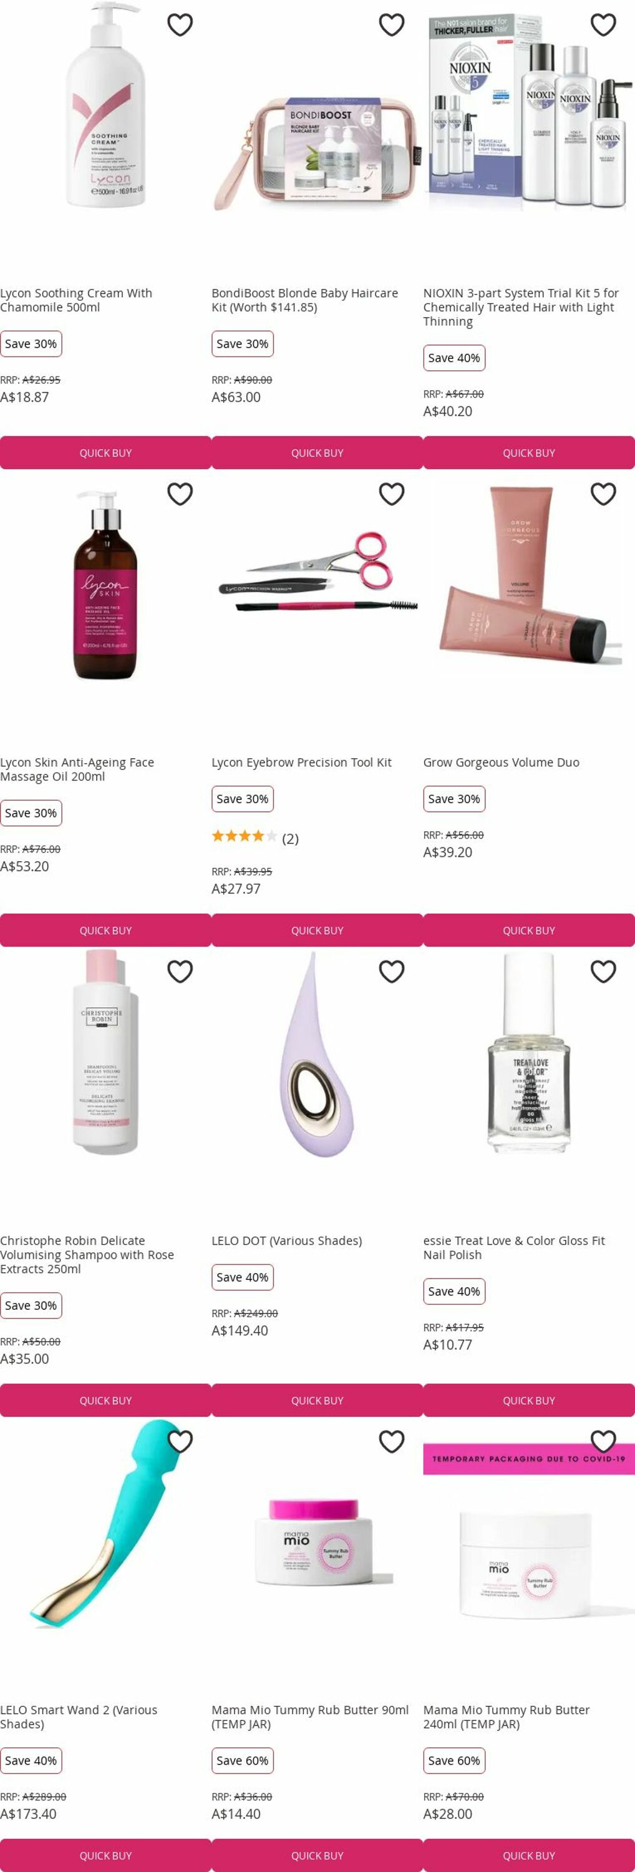This screenshot has width=635, height=1872.
Task: Wishlist heart on NIOXIN Trial Kit 5
Action: pos(603,25)
